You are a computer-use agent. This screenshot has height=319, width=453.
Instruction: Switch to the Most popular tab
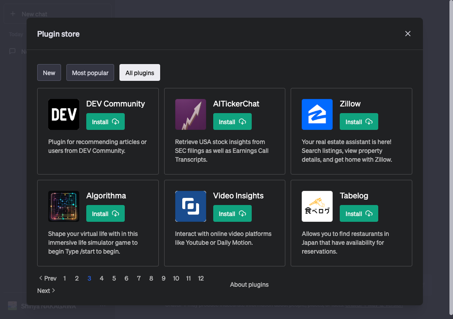point(90,73)
